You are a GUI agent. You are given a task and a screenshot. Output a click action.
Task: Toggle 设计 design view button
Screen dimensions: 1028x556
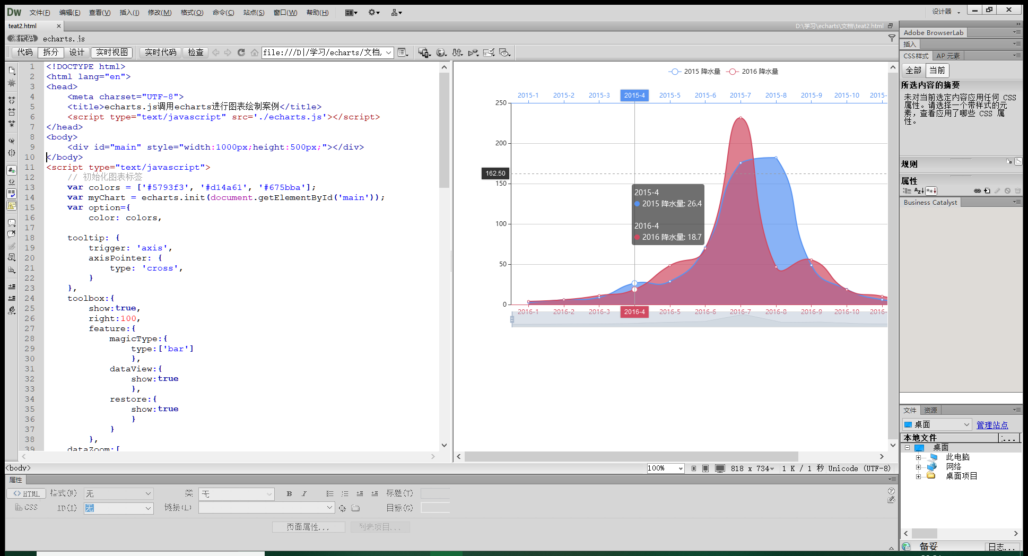(x=77, y=52)
